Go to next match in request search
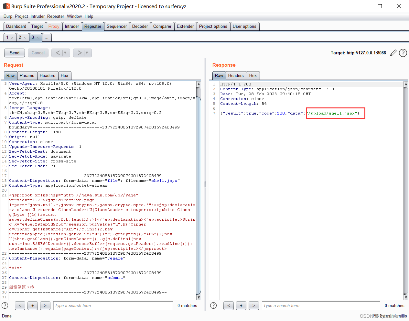Image resolution: width=409 pixels, height=321 pixels. pos(45,305)
